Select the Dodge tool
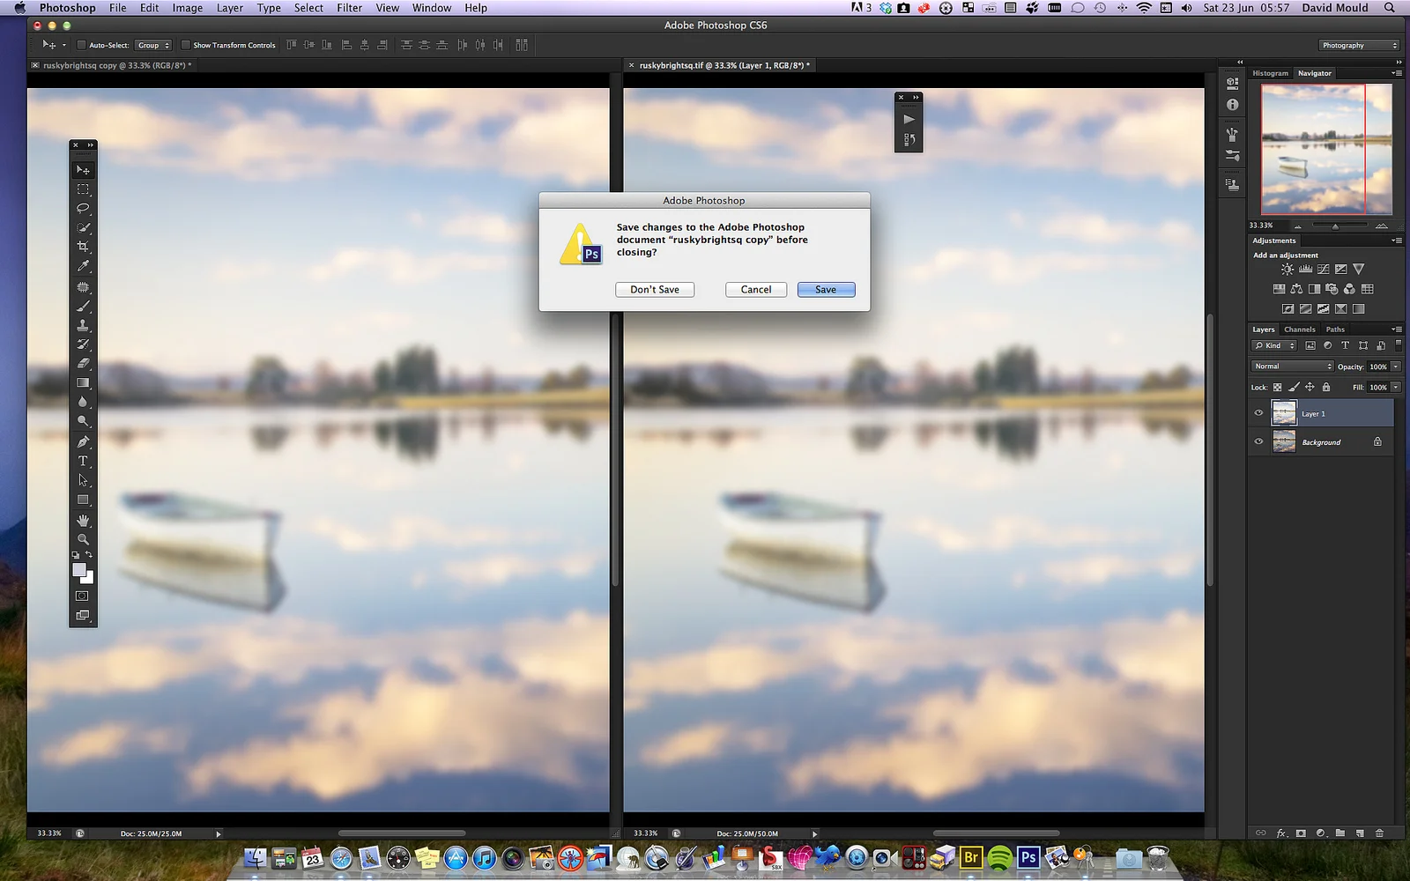This screenshot has width=1410, height=881. click(x=83, y=421)
